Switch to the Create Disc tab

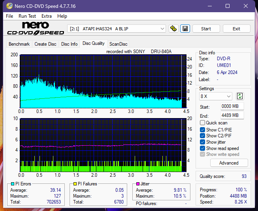coord(45,44)
